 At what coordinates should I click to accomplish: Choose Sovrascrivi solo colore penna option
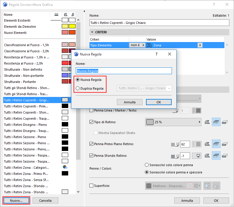[x=147, y=165]
